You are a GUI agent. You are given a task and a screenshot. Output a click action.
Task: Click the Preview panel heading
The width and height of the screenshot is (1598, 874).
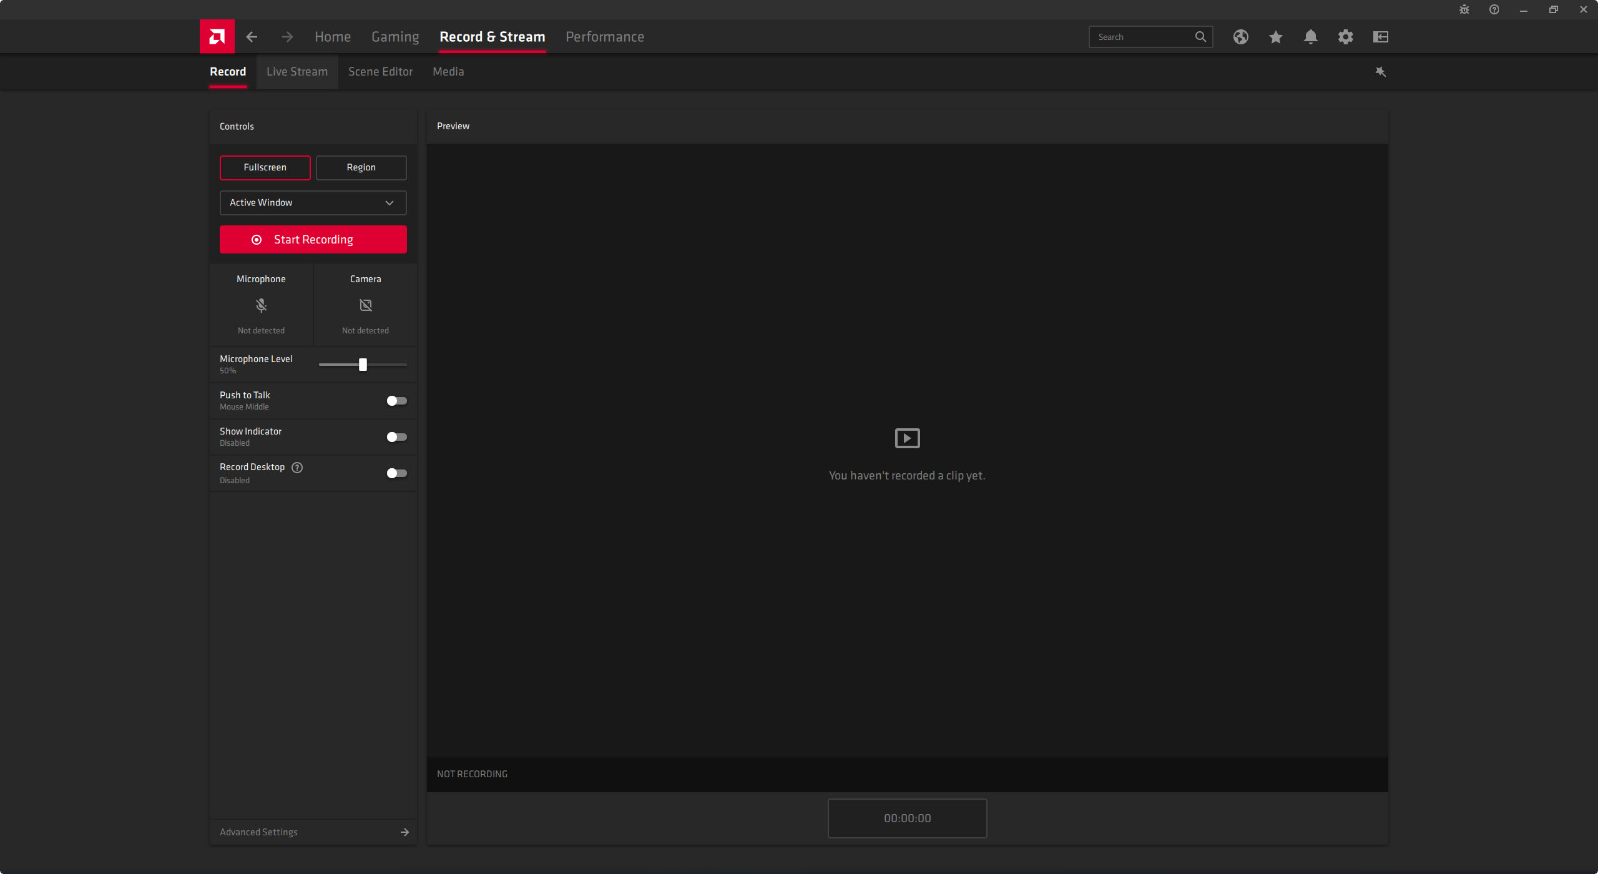point(453,126)
